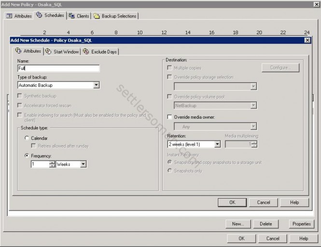Click the Backup Selections tab folder icon
The width and height of the screenshot is (321, 247).
97,16
